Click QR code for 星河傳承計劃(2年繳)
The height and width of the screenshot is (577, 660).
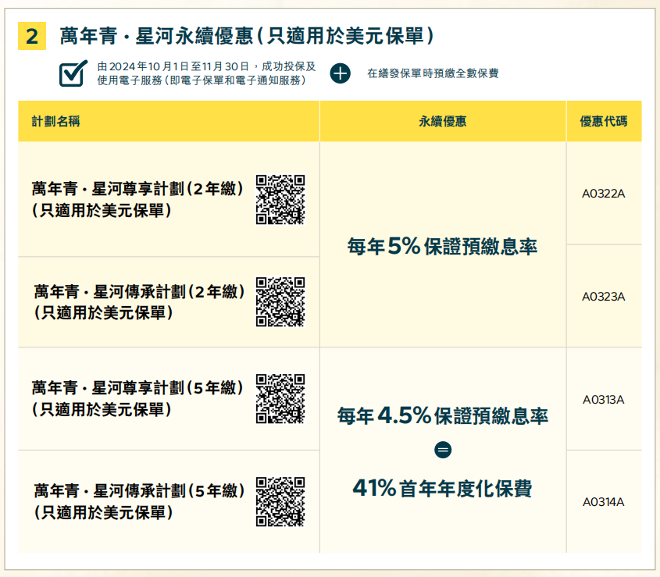(x=280, y=301)
